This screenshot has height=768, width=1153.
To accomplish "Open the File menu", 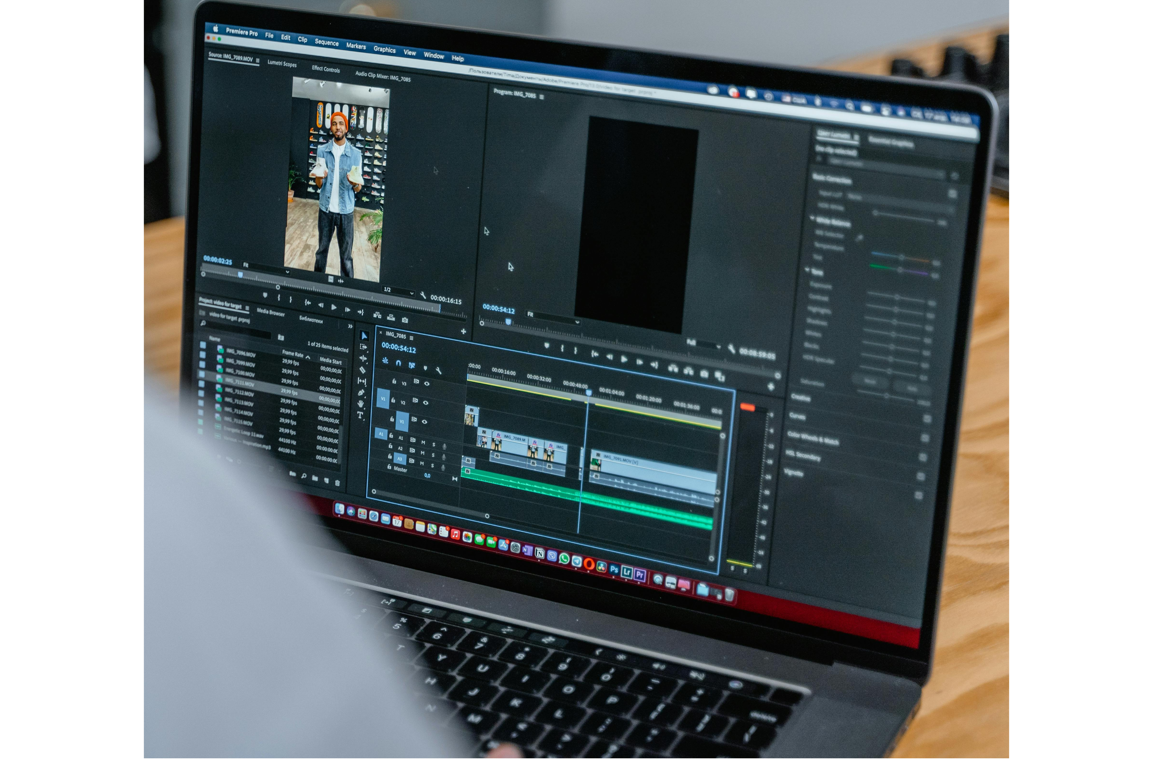I will pyautogui.click(x=269, y=36).
